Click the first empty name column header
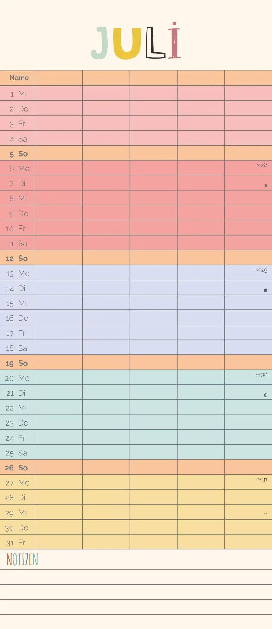 point(59,78)
